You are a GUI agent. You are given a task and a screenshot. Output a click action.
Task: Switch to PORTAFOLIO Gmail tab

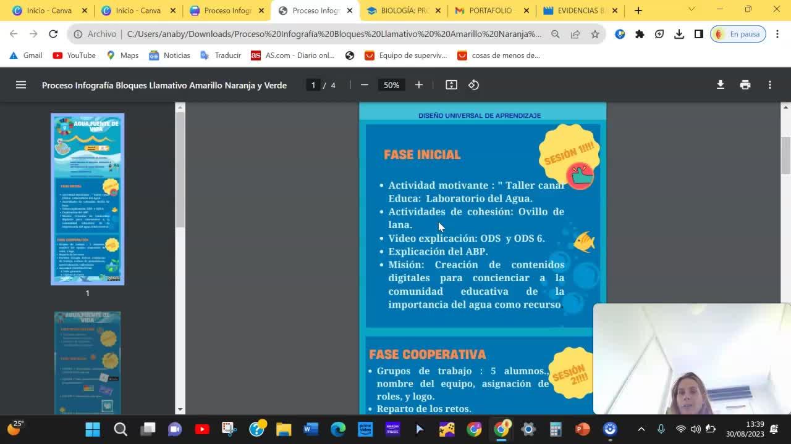[491, 10]
